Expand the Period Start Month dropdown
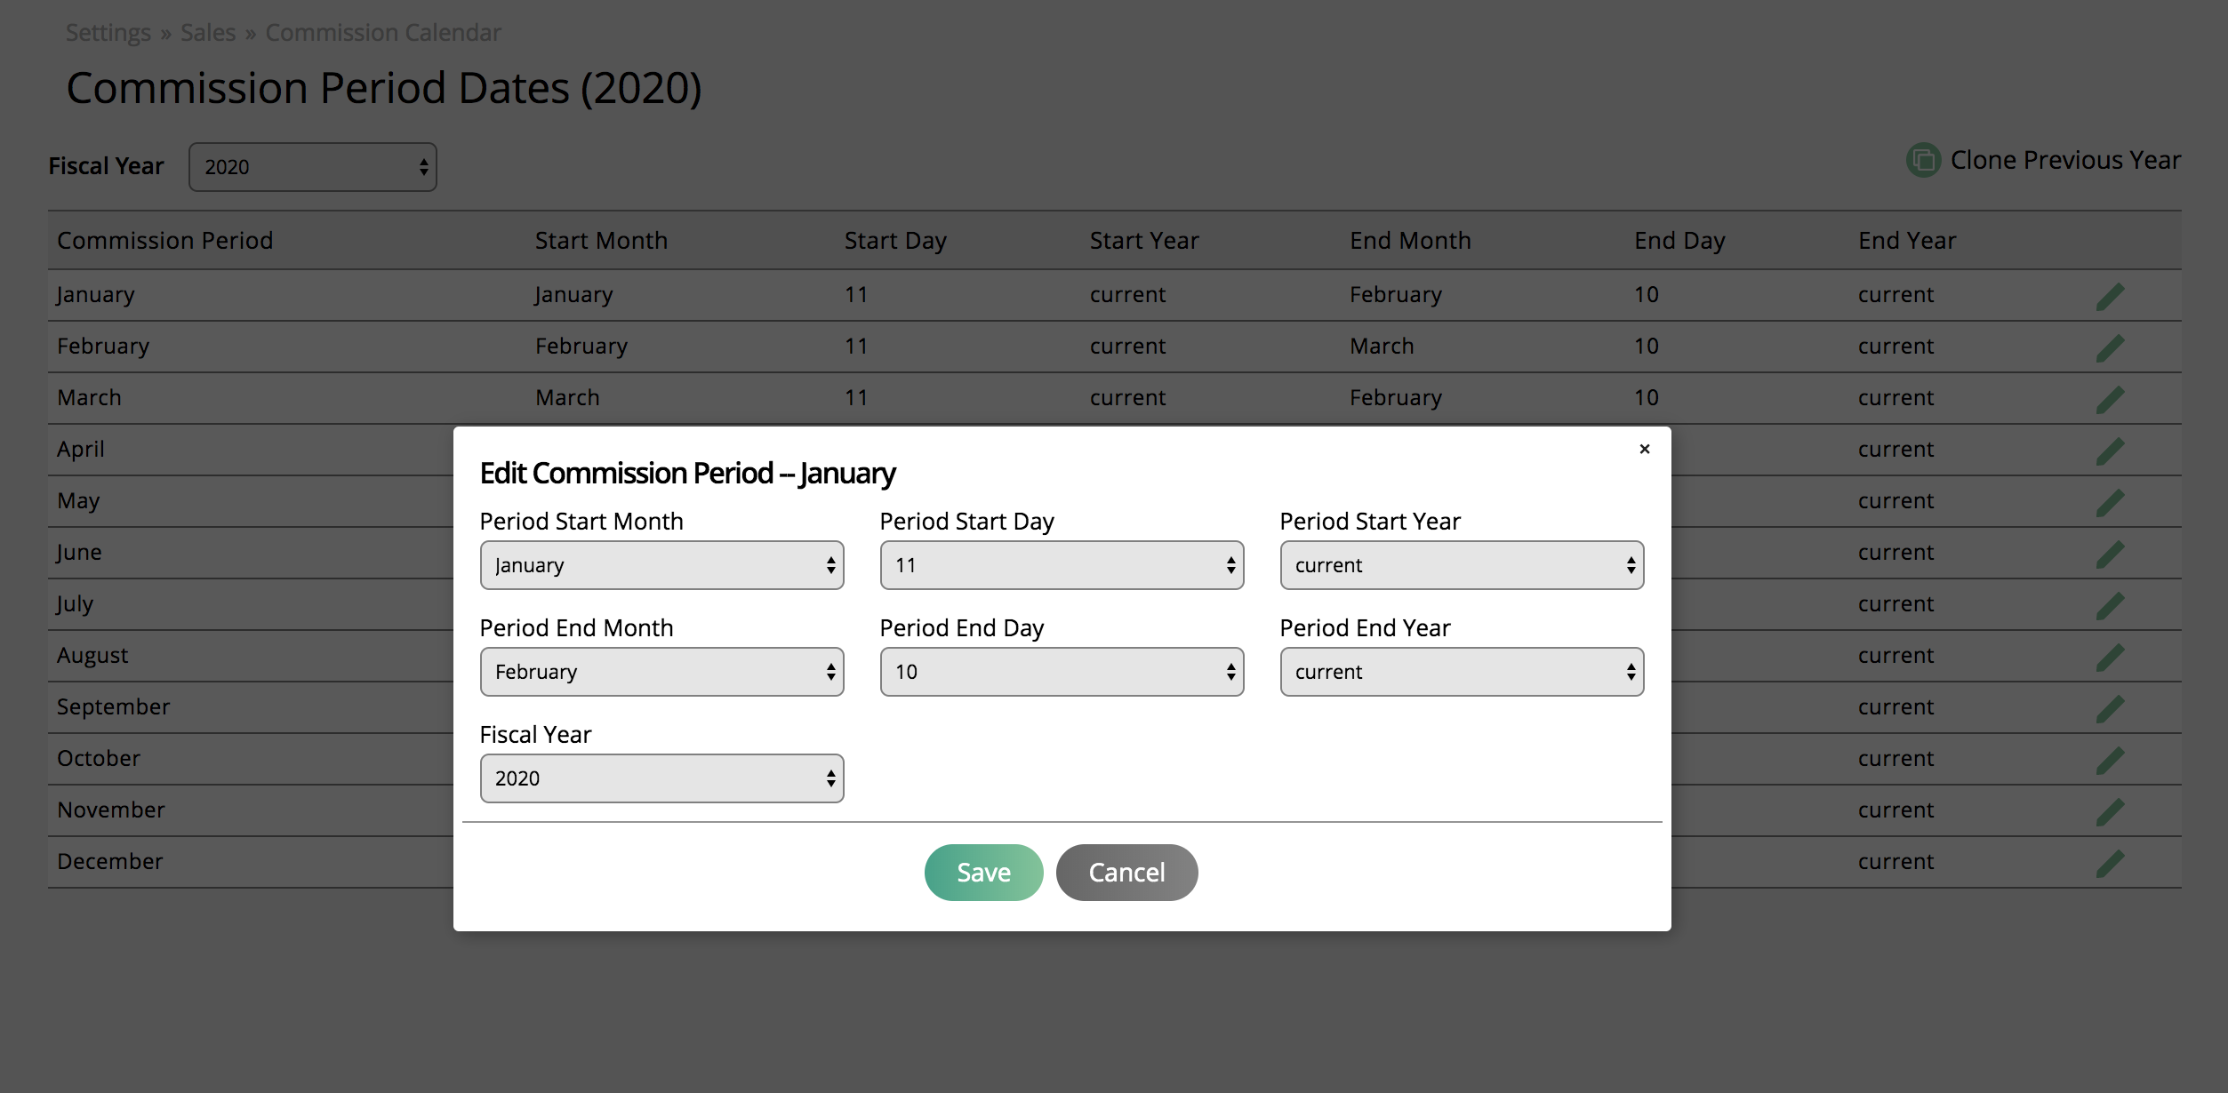2228x1093 pixels. [662, 565]
